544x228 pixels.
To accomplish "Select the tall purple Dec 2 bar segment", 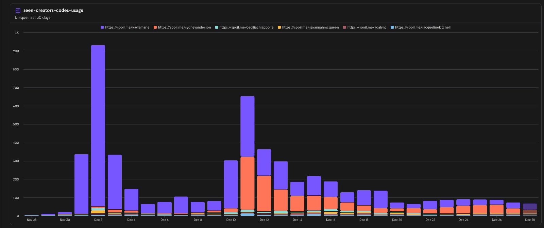I will (x=98, y=126).
